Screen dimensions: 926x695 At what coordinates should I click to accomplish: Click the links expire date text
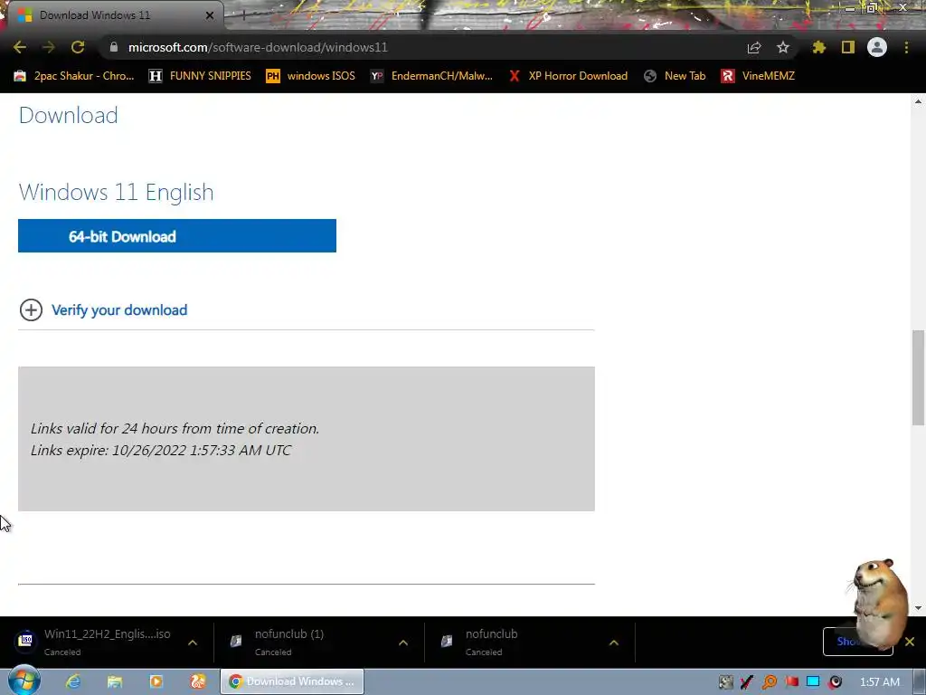[x=161, y=451]
